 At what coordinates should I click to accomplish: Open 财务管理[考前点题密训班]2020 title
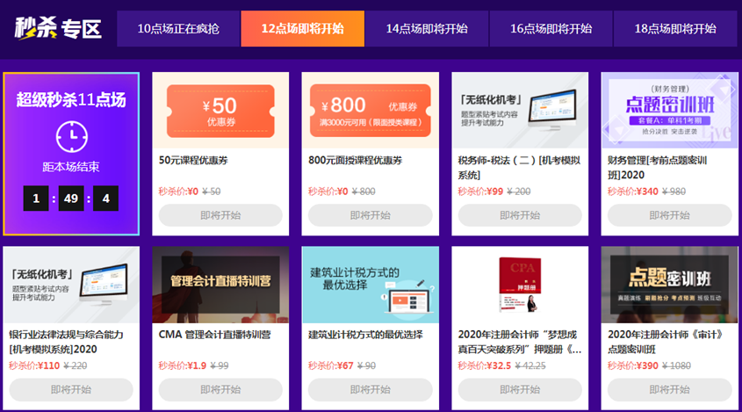point(658,168)
